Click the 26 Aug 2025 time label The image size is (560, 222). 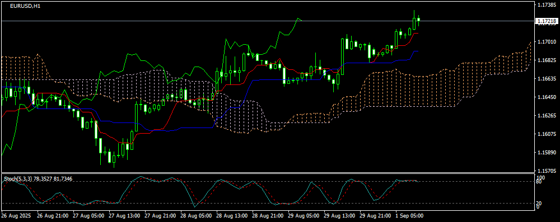16,216
